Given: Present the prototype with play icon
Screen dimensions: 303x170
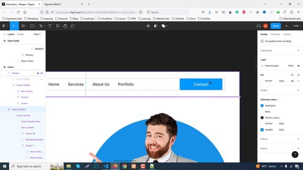Looking at the screenshot, I should pyautogui.click(x=286, y=26).
